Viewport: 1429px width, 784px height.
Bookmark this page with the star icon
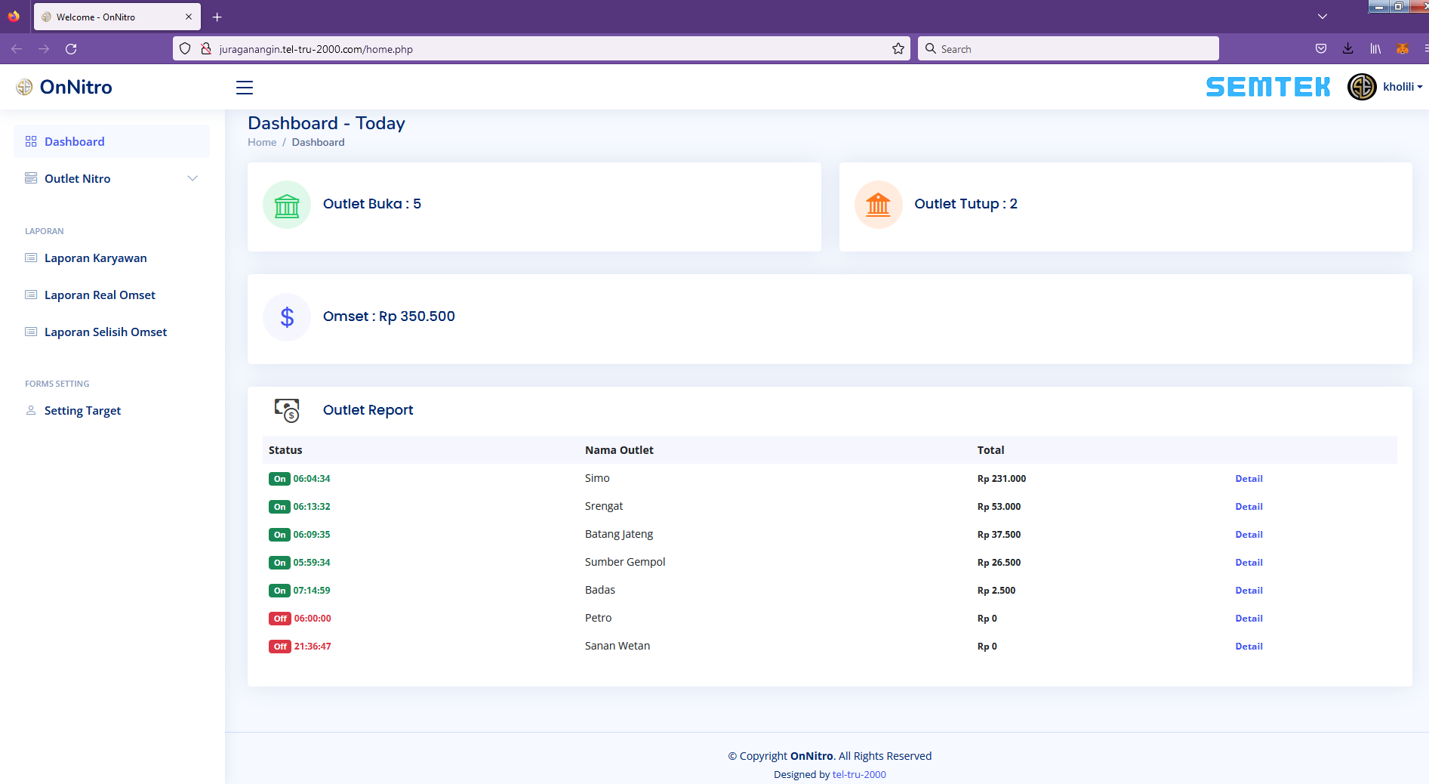pyautogui.click(x=898, y=49)
